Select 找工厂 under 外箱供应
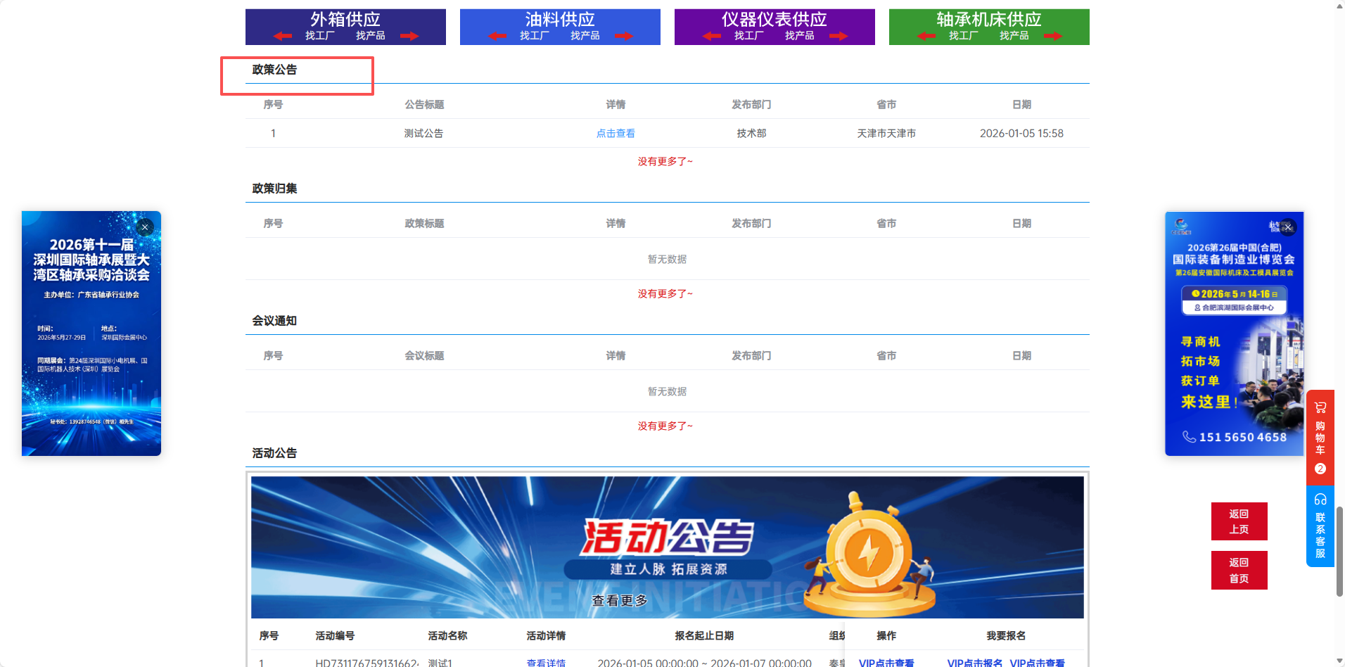1345x667 pixels. pyautogui.click(x=319, y=36)
